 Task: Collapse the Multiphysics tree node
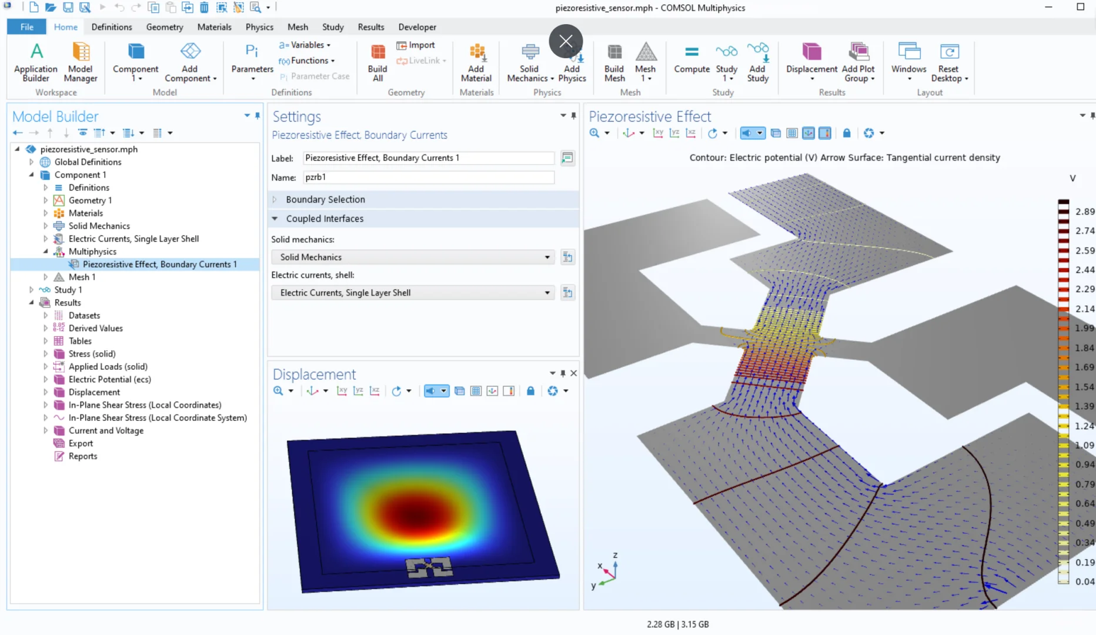45,252
